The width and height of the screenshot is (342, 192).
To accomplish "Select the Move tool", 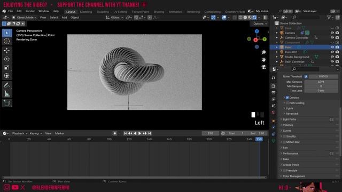I will click(7, 51).
